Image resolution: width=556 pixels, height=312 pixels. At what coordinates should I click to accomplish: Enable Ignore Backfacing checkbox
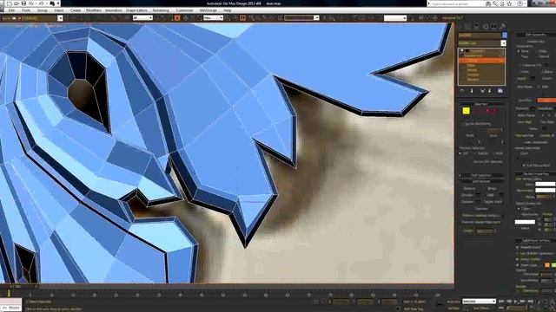coord(463,124)
